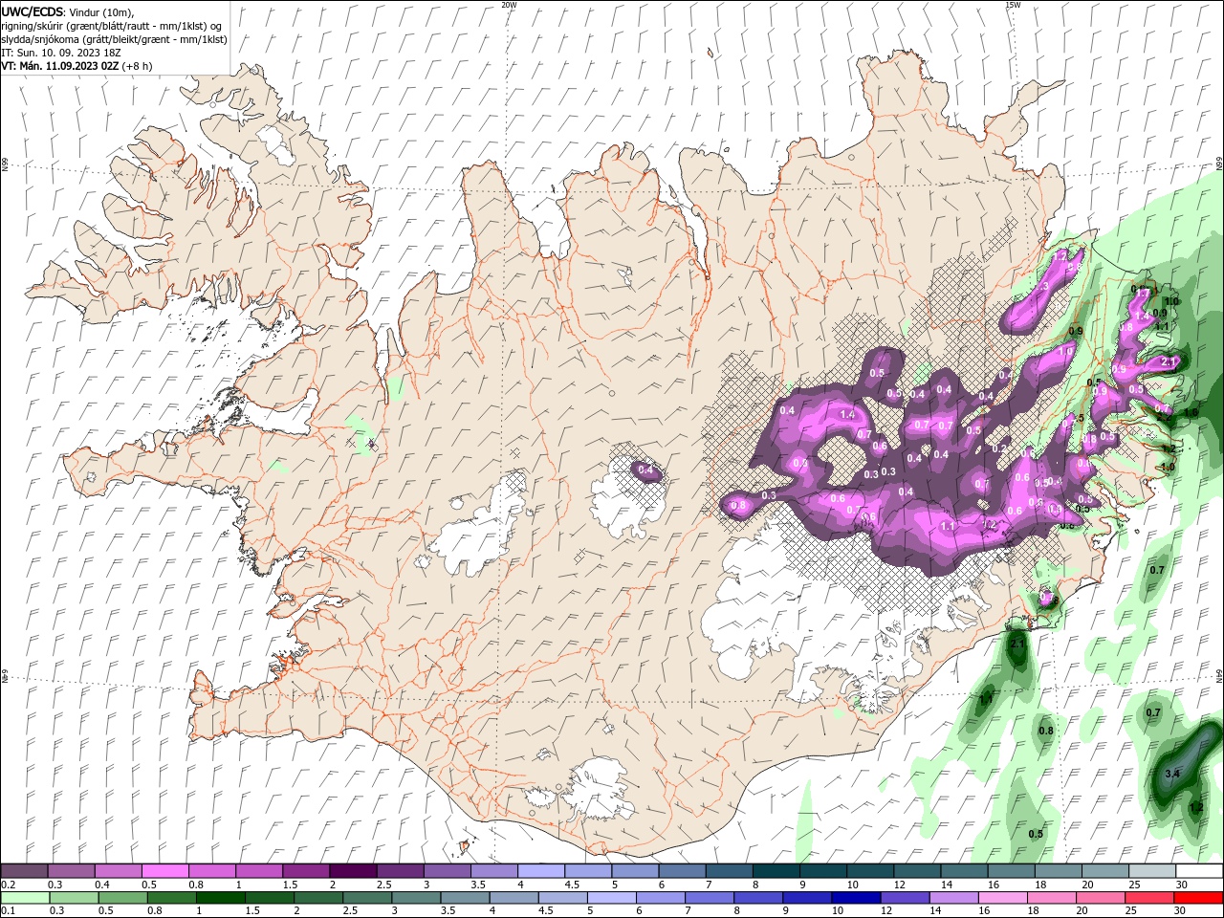Pick lower legend swatch between 2.5 and 3

click(x=368, y=898)
